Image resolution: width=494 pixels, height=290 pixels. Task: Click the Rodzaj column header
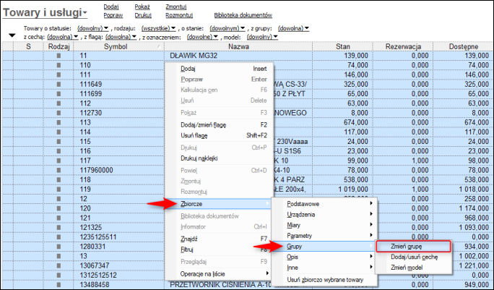click(58, 47)
